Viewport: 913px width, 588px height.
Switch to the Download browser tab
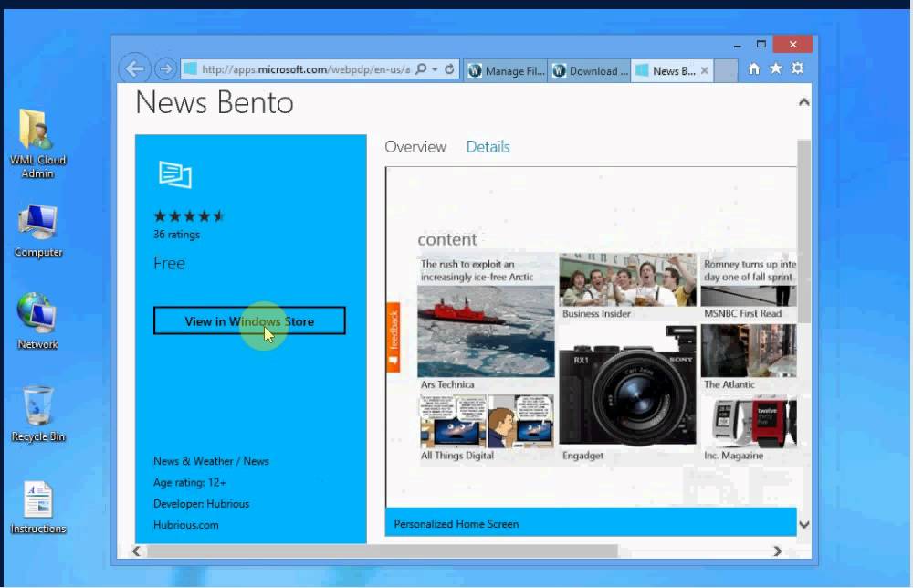(589, 71)
